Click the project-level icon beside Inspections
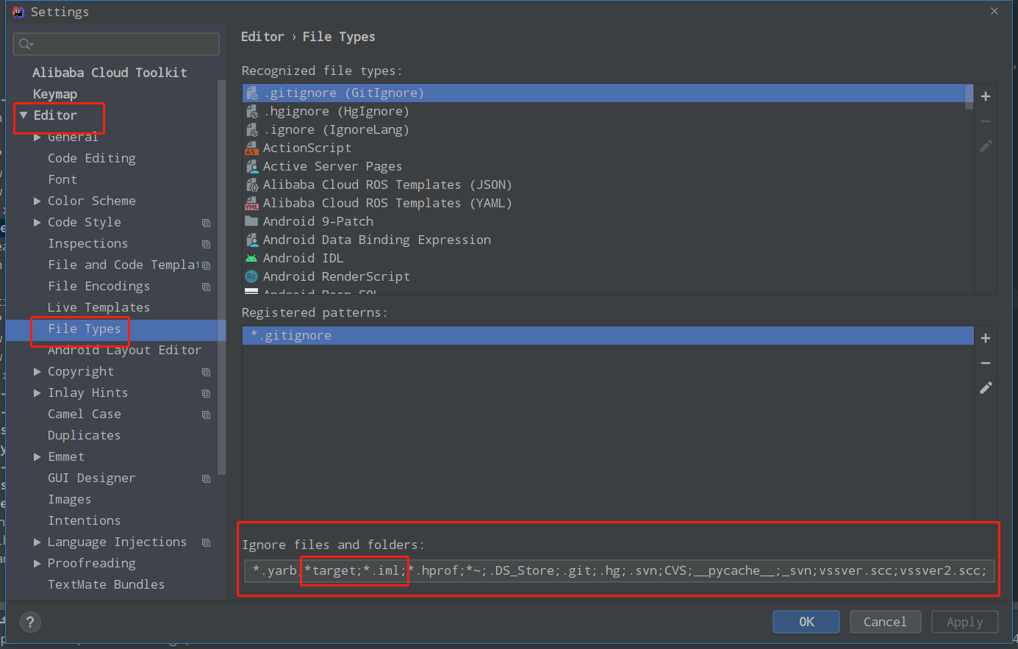1018x649 pixels. pyautogui.click(x=207, y=244)
